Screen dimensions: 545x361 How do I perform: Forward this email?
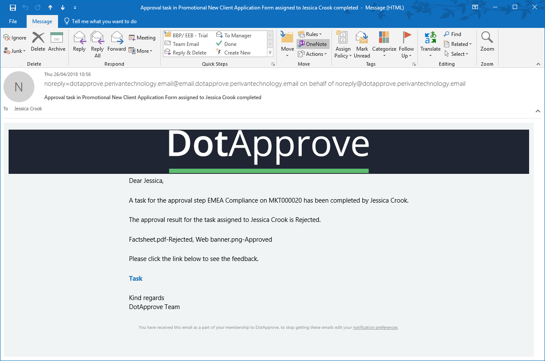(116, 42)
